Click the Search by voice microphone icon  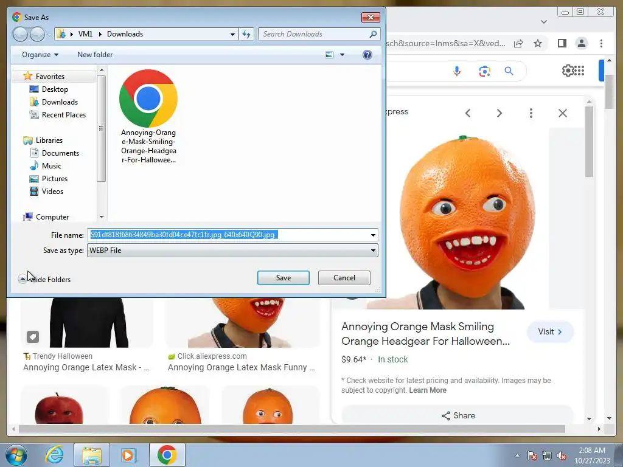tap(457, 71)
